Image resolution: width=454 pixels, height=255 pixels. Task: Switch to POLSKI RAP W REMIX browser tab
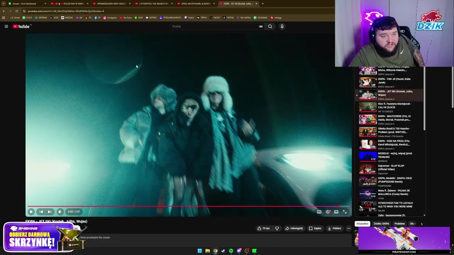click(x=70, y=4)
